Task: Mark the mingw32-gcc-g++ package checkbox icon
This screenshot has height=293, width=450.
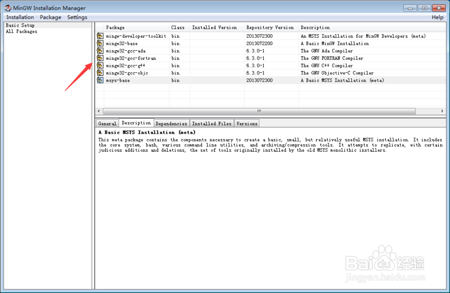Action: (x=100, y=66)
